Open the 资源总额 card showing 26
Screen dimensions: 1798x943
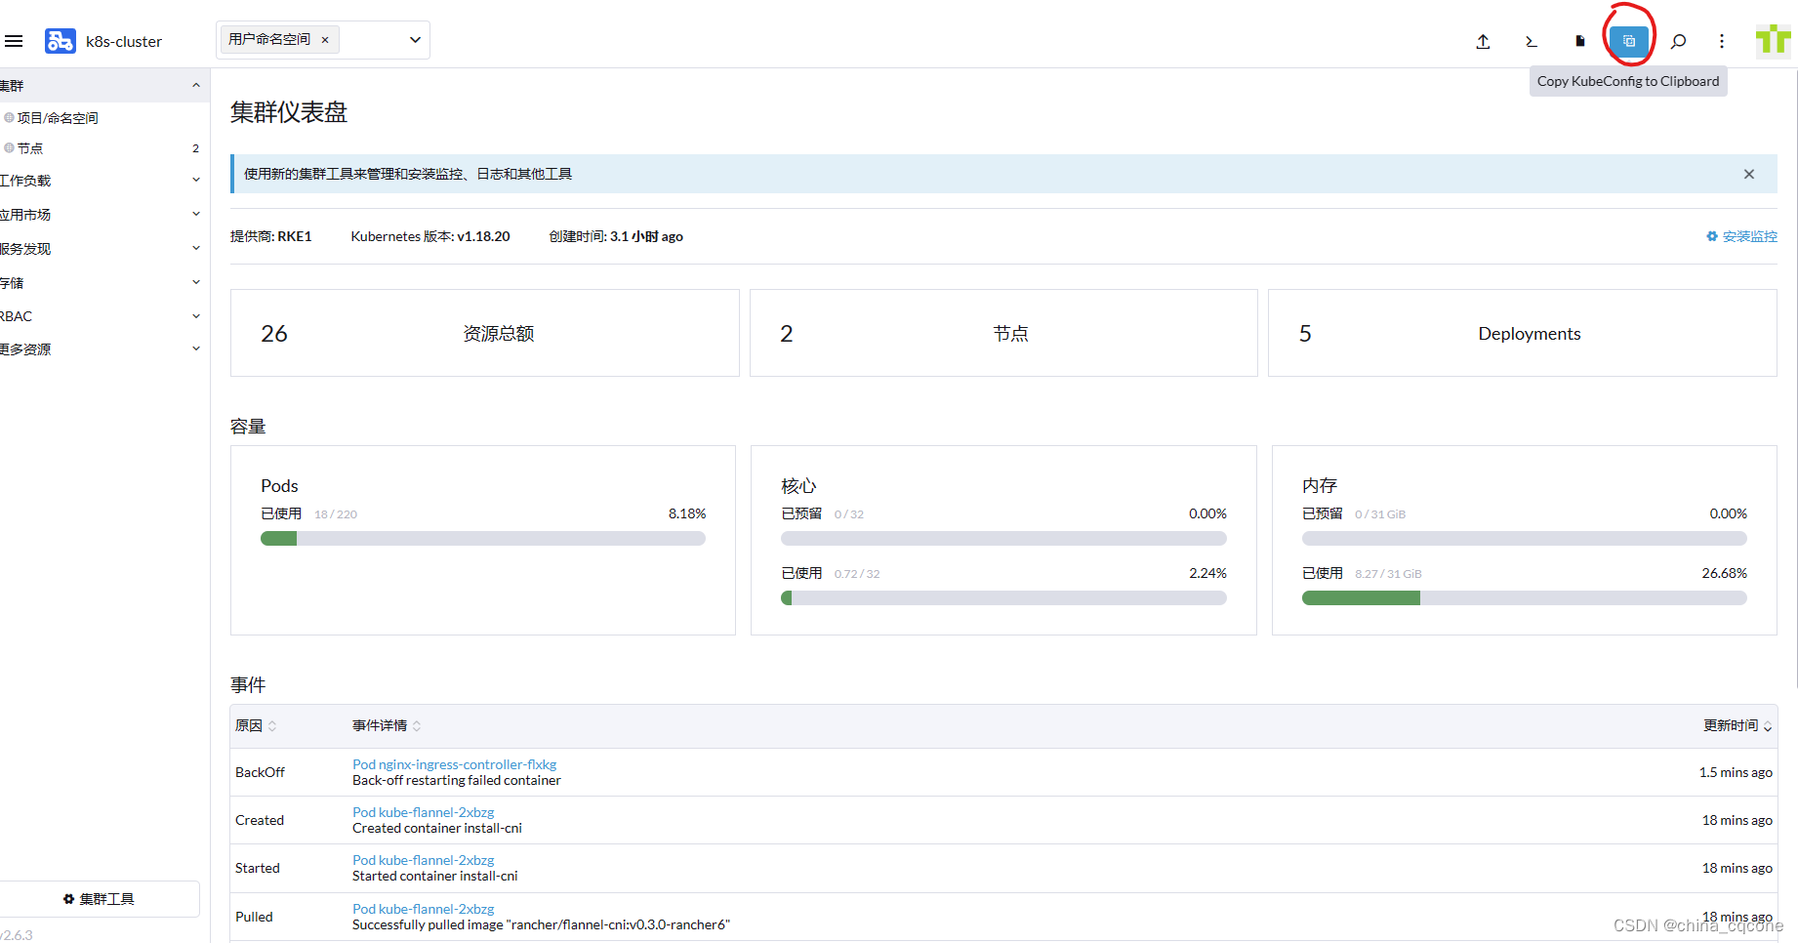(x=484, y=333)
